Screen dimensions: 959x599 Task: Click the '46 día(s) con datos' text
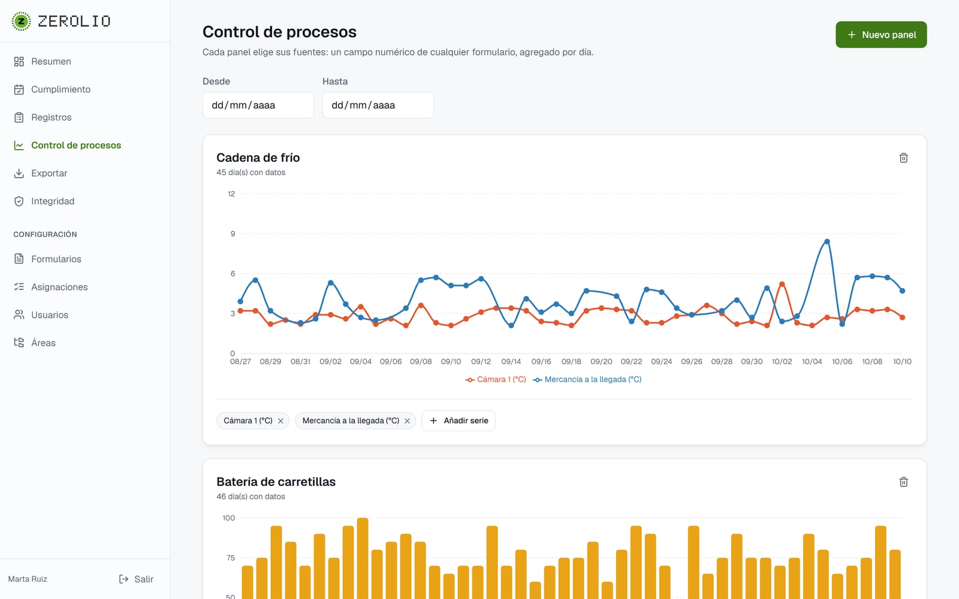251,497
